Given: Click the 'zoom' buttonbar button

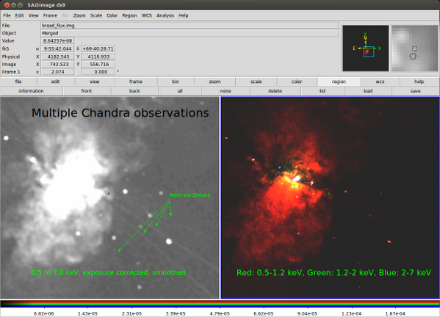Looking at the screenshot, I should (x=214, y=81).
